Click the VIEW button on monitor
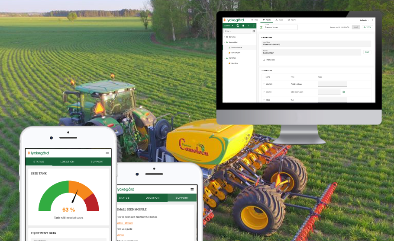This screenshot has height=241, width=394. tap(367, 27)
